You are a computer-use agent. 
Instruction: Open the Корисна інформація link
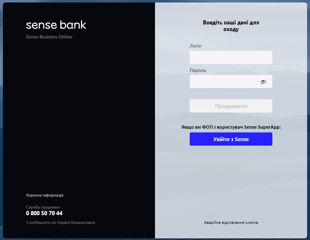[x=45, y=195]
